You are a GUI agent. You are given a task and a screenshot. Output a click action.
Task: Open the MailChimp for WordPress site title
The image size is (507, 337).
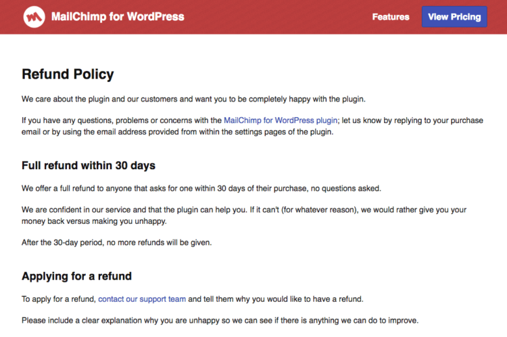(118, 16)
